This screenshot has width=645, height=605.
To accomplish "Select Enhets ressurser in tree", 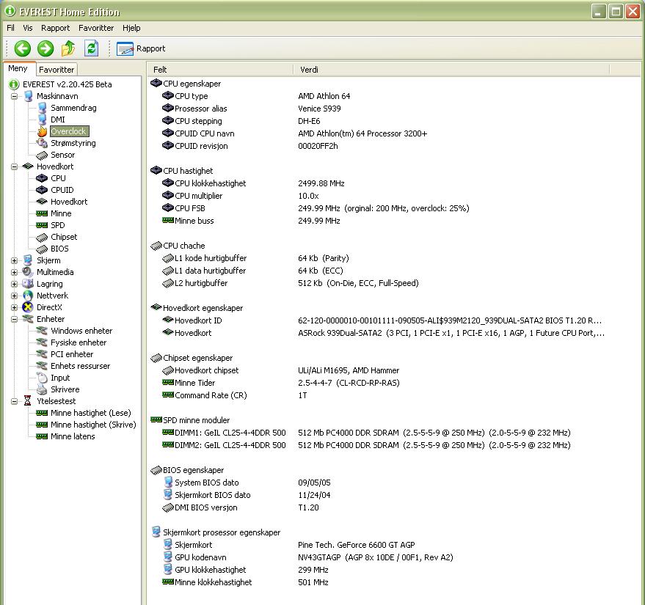I will click(x=80, y=366).
